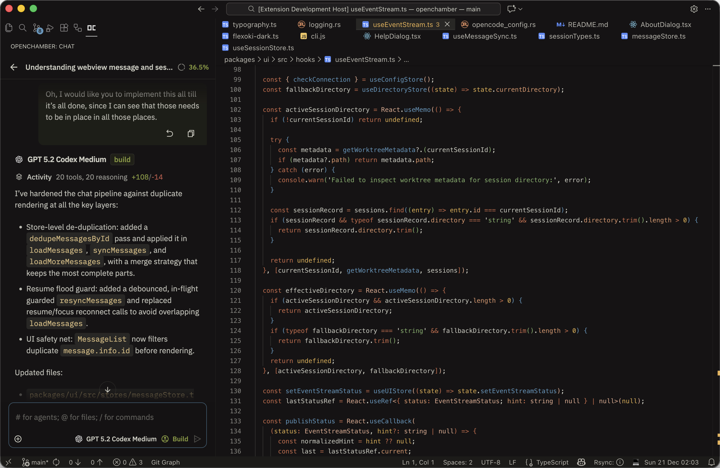Select the packages breadcrumb segment

pyautogui.click(x=240, y=59)
